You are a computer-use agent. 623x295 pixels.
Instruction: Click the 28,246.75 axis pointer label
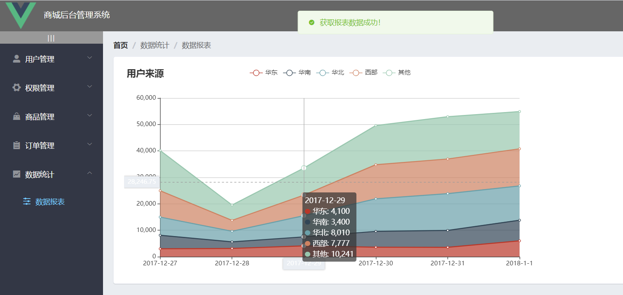pos(142,182)
